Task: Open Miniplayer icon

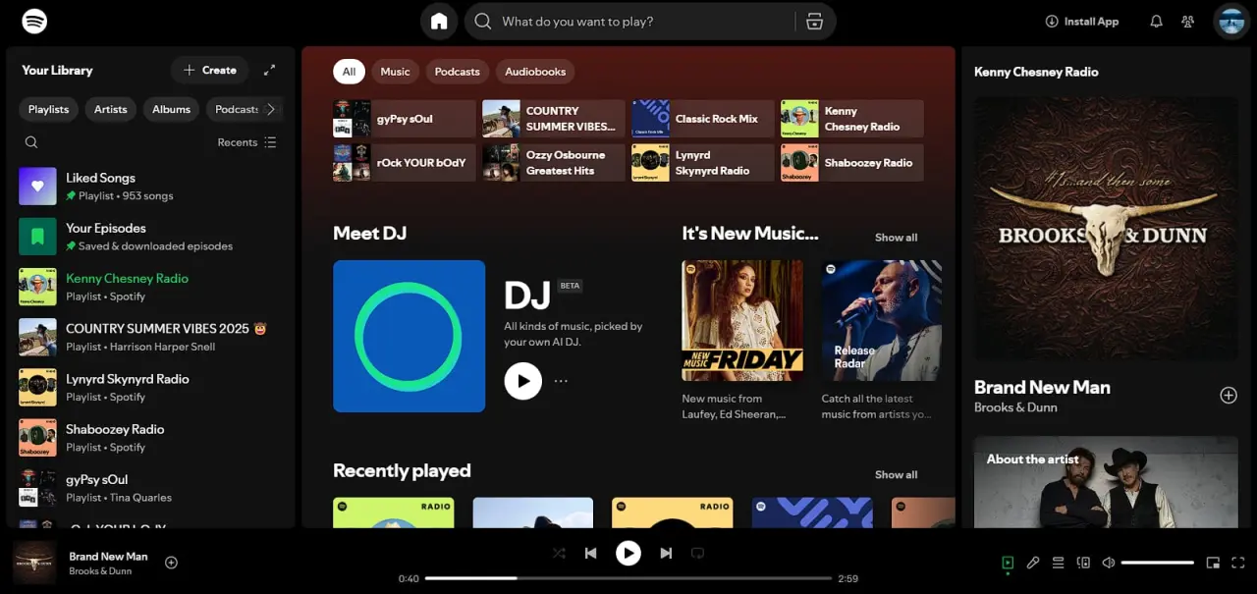Action: click(1213, 563)
